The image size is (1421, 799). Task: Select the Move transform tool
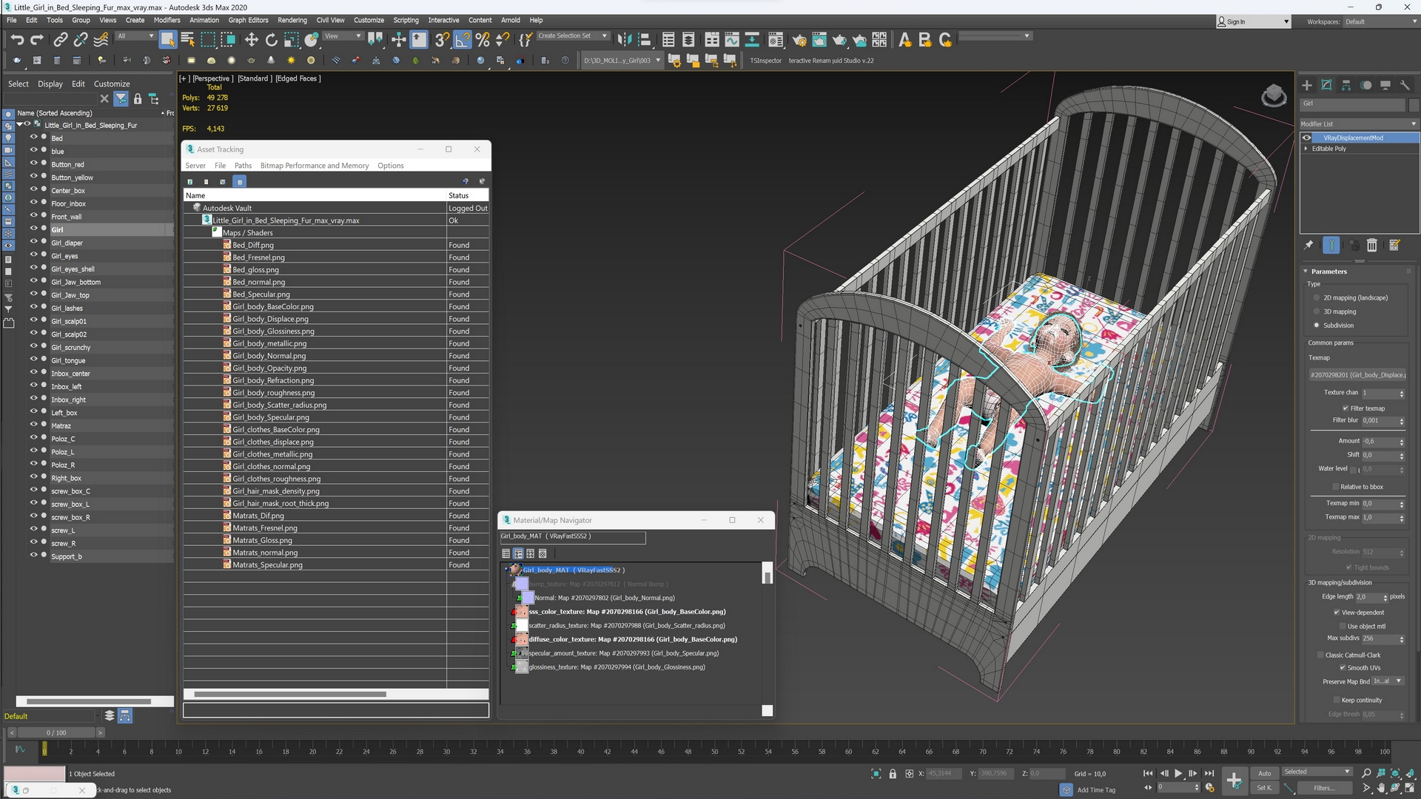(x=252, y=39)
